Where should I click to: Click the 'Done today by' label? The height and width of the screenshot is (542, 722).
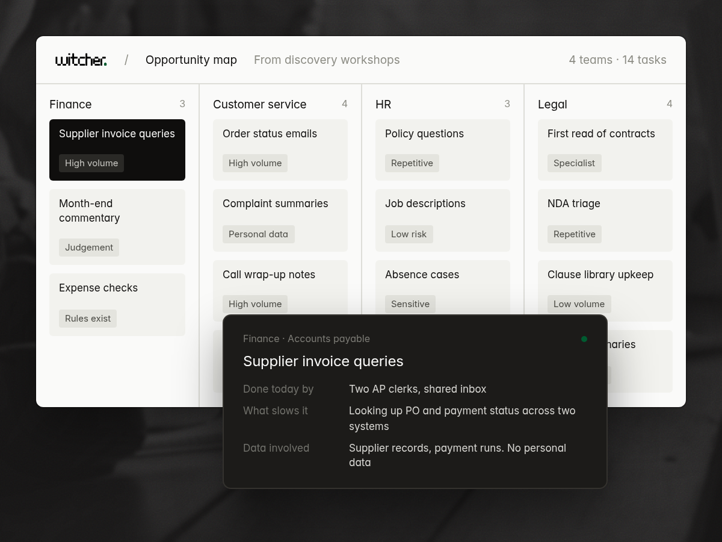click(x=278, y=389)
